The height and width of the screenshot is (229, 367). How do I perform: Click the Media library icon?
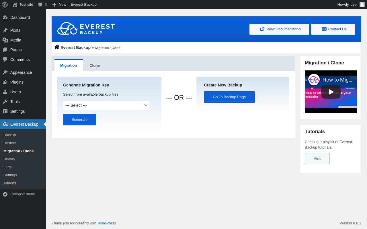(5, 40)
